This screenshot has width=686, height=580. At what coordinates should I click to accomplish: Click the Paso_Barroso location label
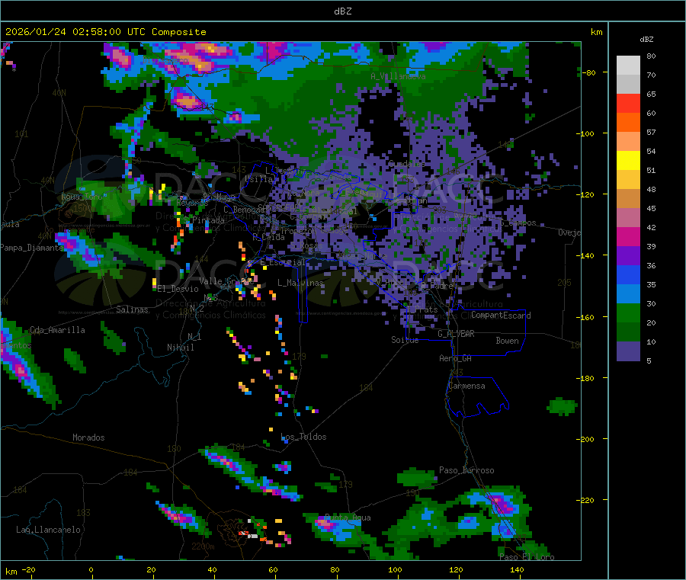(466, 470)
